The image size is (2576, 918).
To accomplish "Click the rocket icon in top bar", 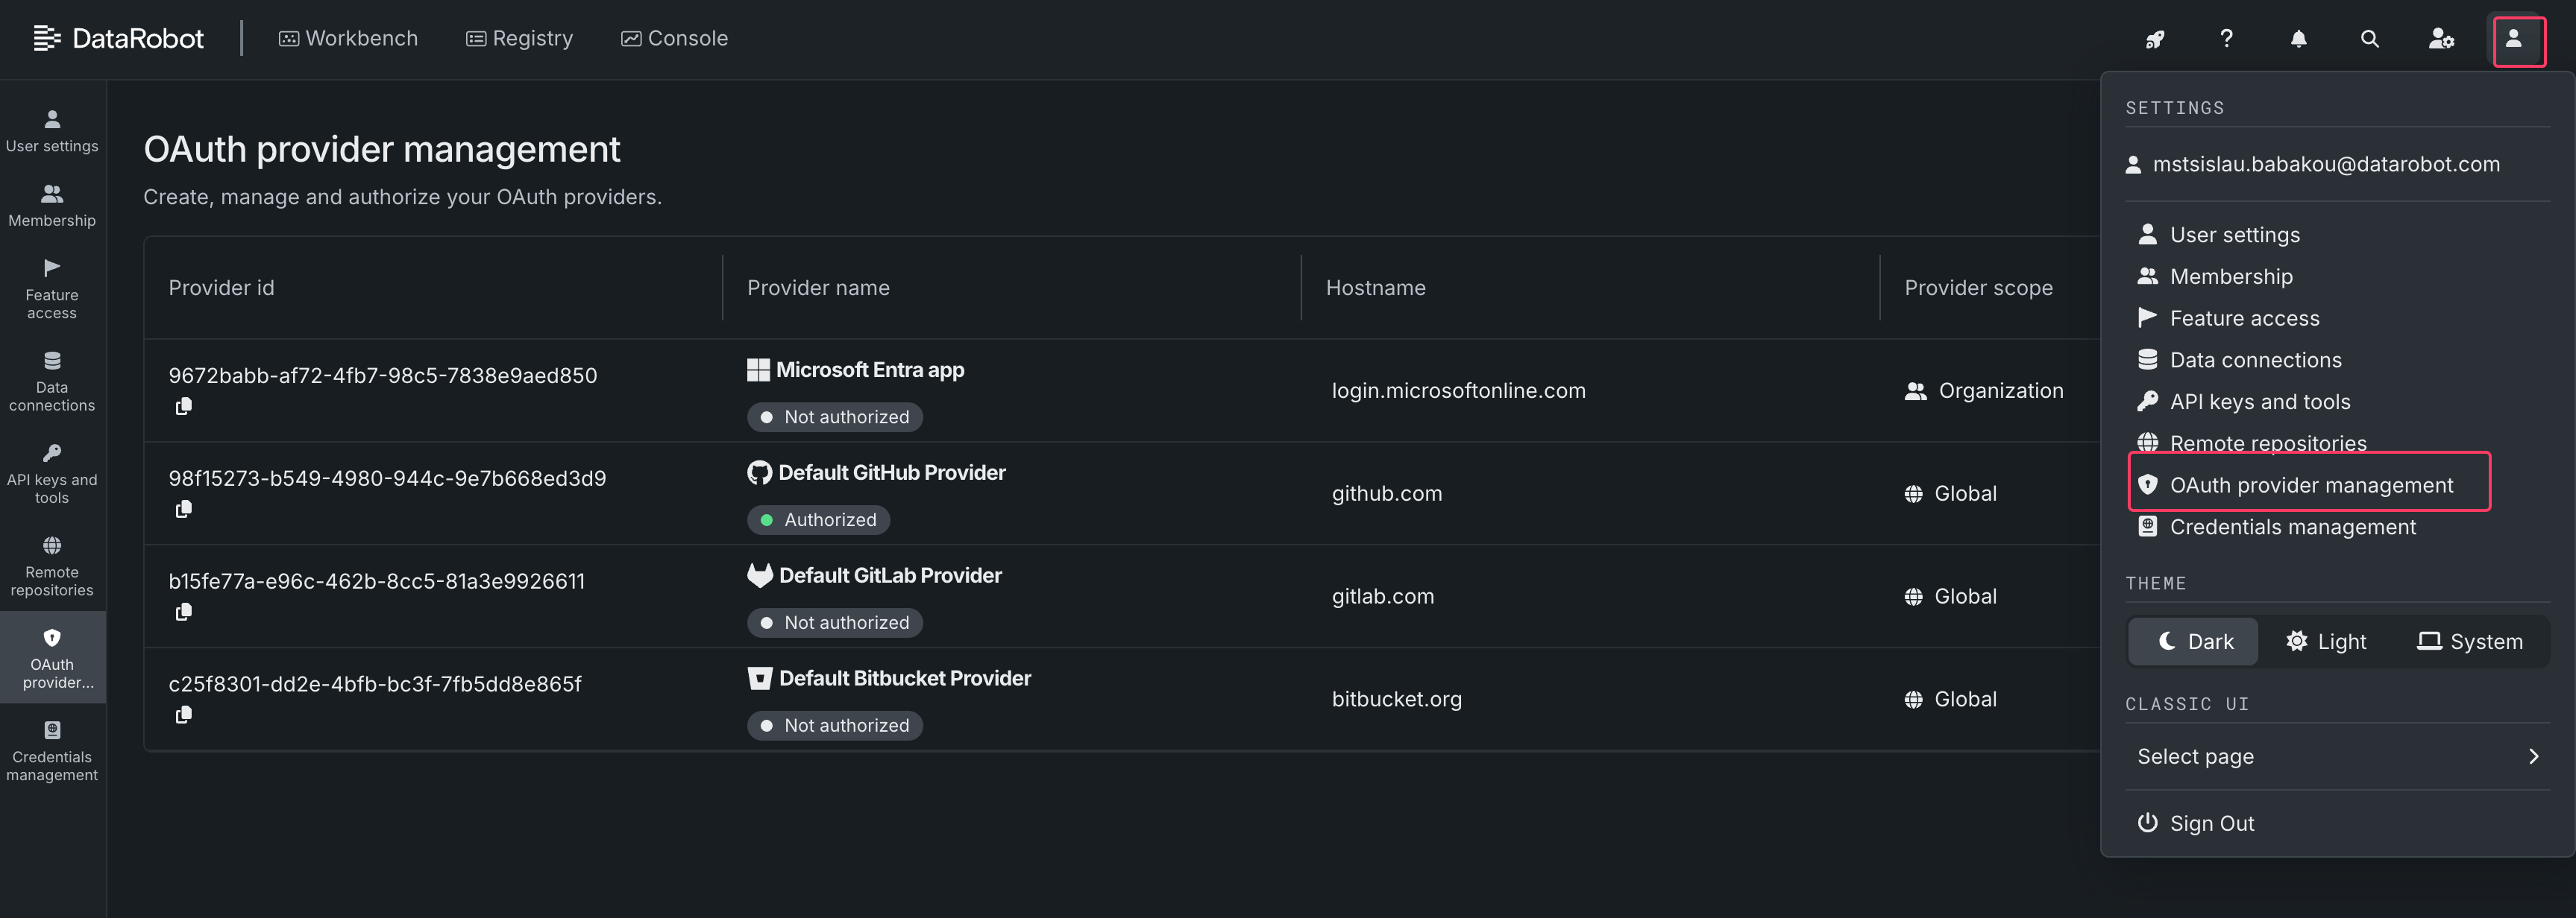I will point(2155,39).
